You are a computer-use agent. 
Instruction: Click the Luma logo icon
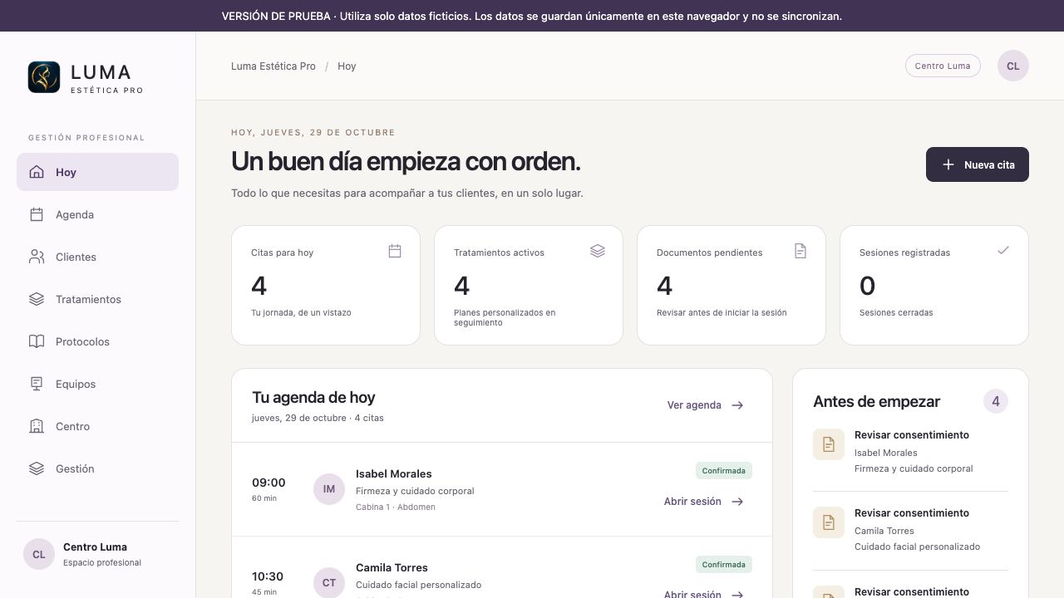coord(44,77)
